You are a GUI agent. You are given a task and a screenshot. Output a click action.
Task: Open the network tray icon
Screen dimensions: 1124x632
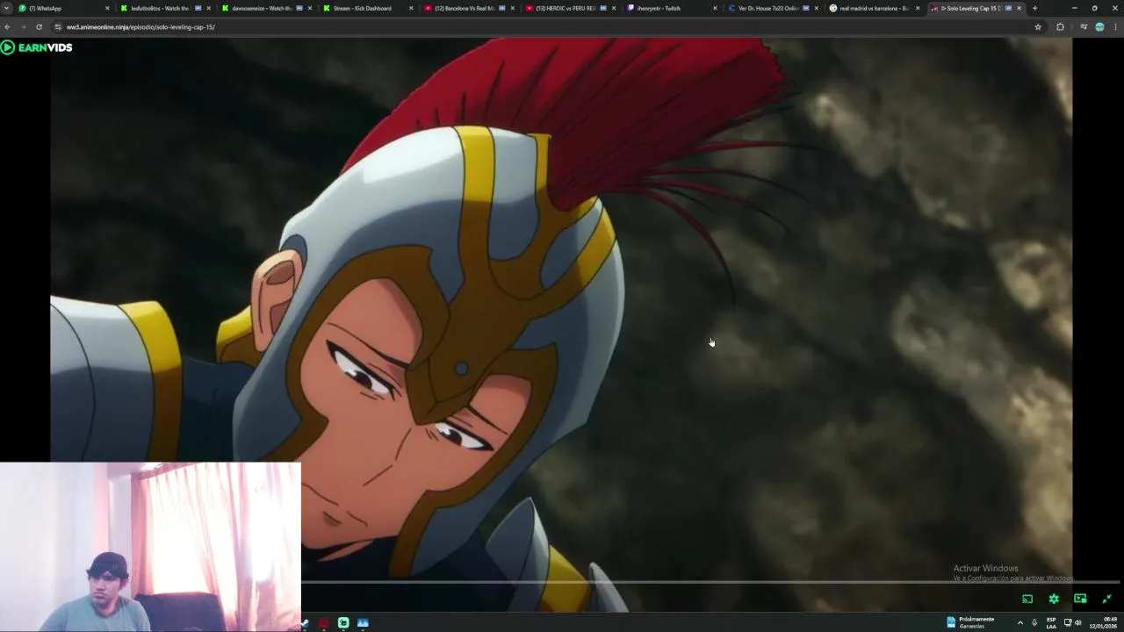(1068, 623)
